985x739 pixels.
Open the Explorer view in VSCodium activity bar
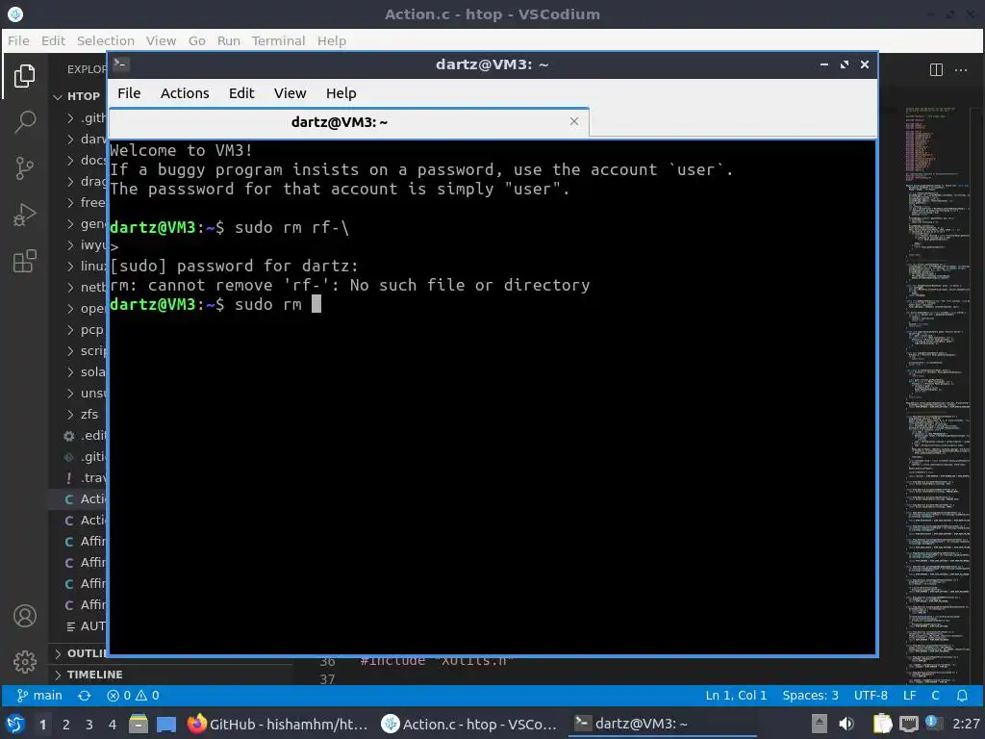pos(24,75)
